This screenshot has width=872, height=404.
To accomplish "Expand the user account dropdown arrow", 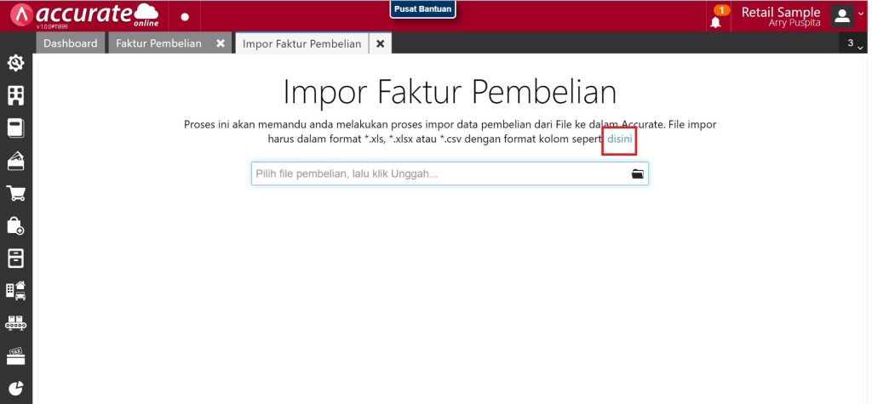I will (862, 14).
